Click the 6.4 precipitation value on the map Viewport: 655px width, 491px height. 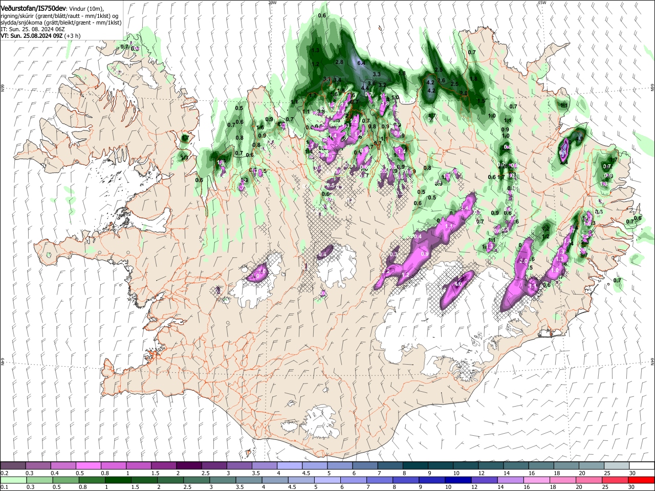click(361, 63)
